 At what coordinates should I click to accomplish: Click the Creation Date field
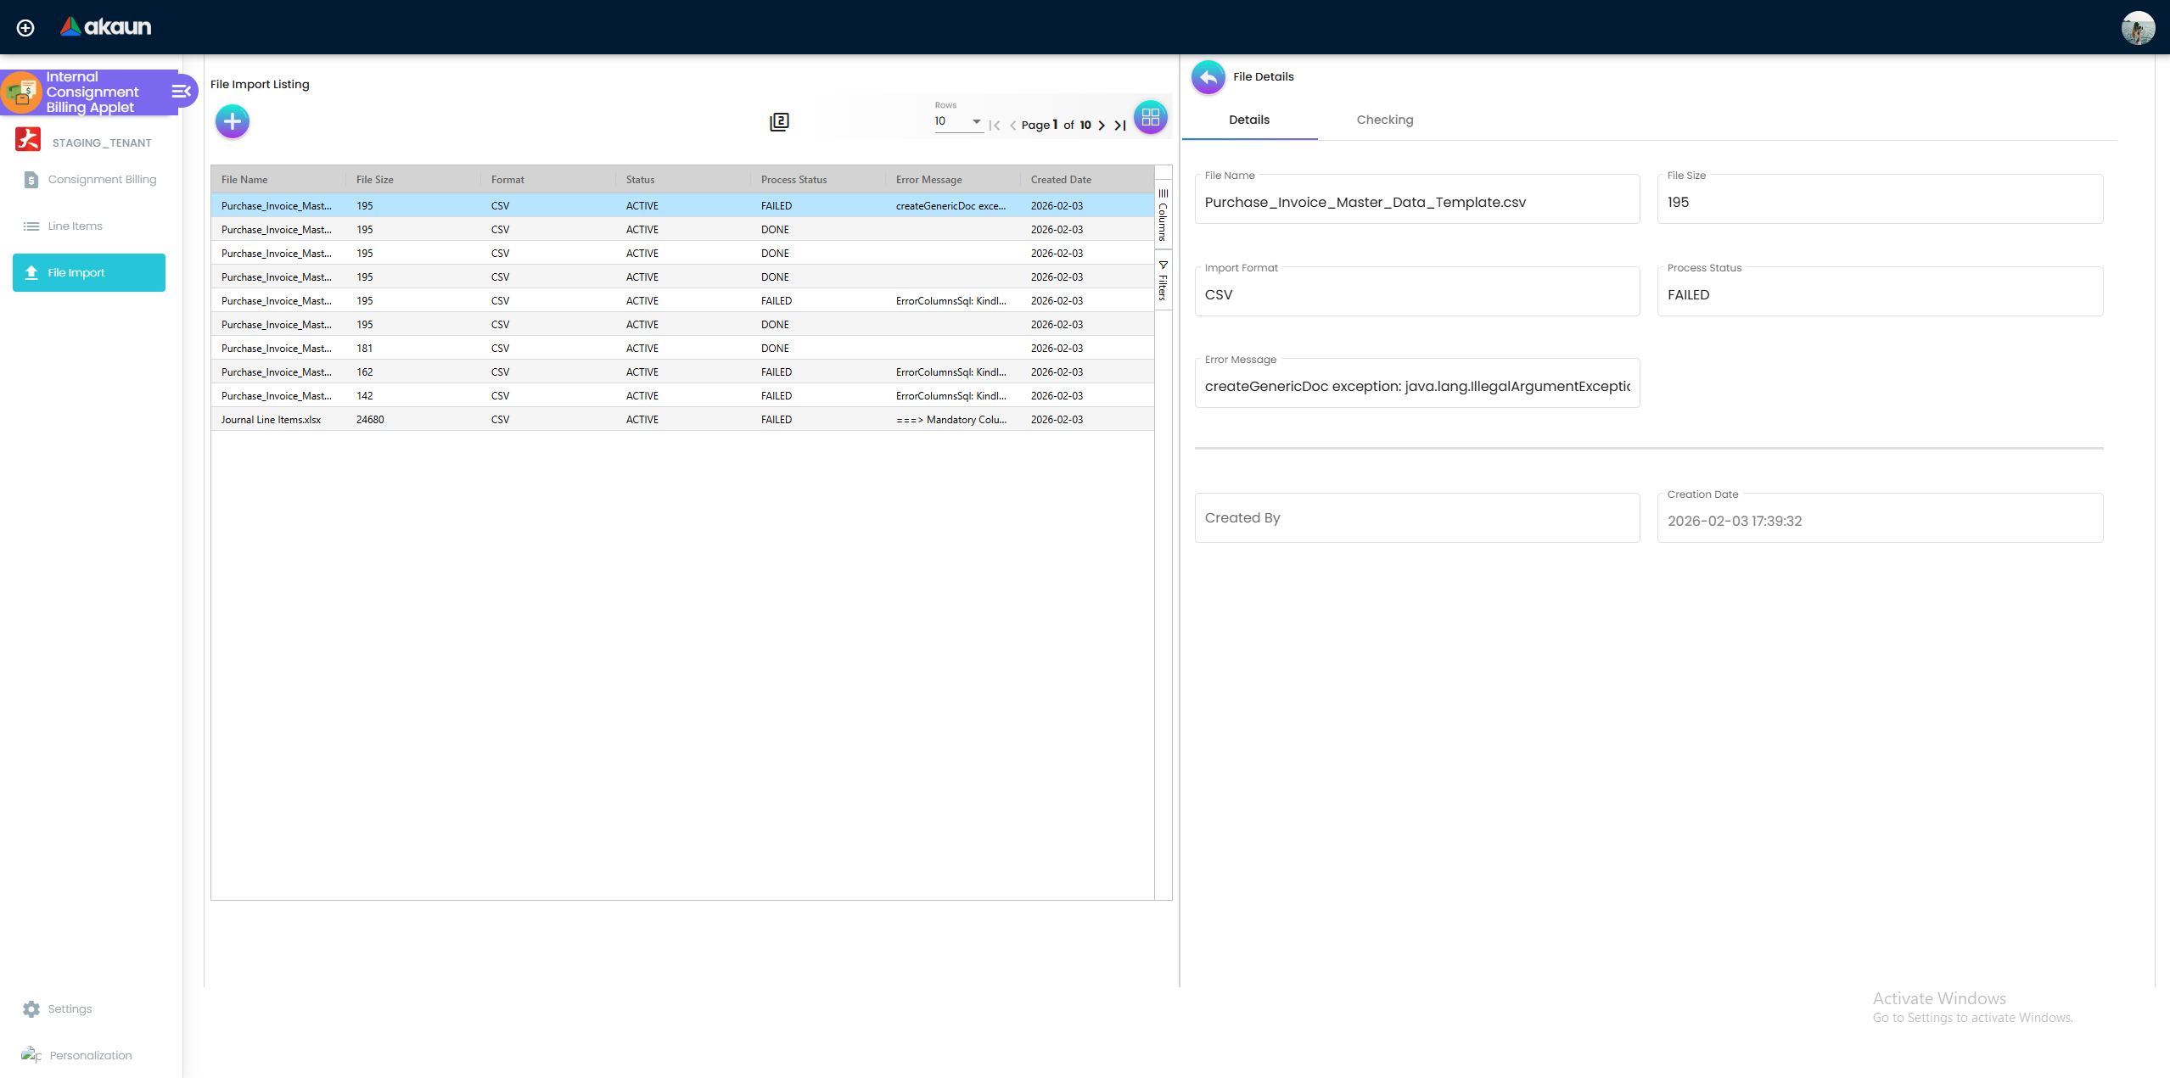point(1879,518)
